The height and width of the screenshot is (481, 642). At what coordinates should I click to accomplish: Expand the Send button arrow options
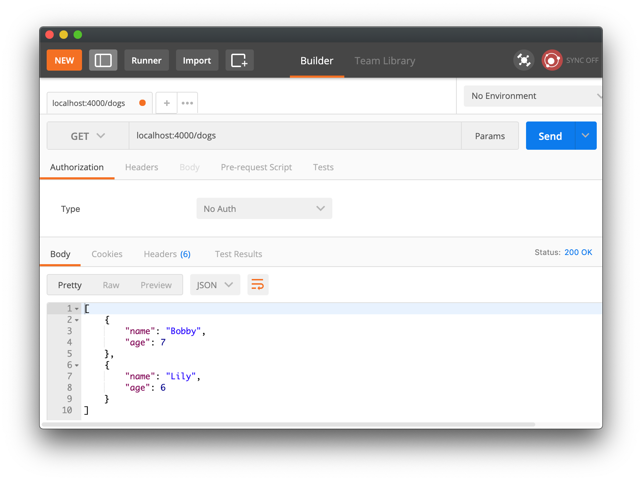tap(586, 136)
